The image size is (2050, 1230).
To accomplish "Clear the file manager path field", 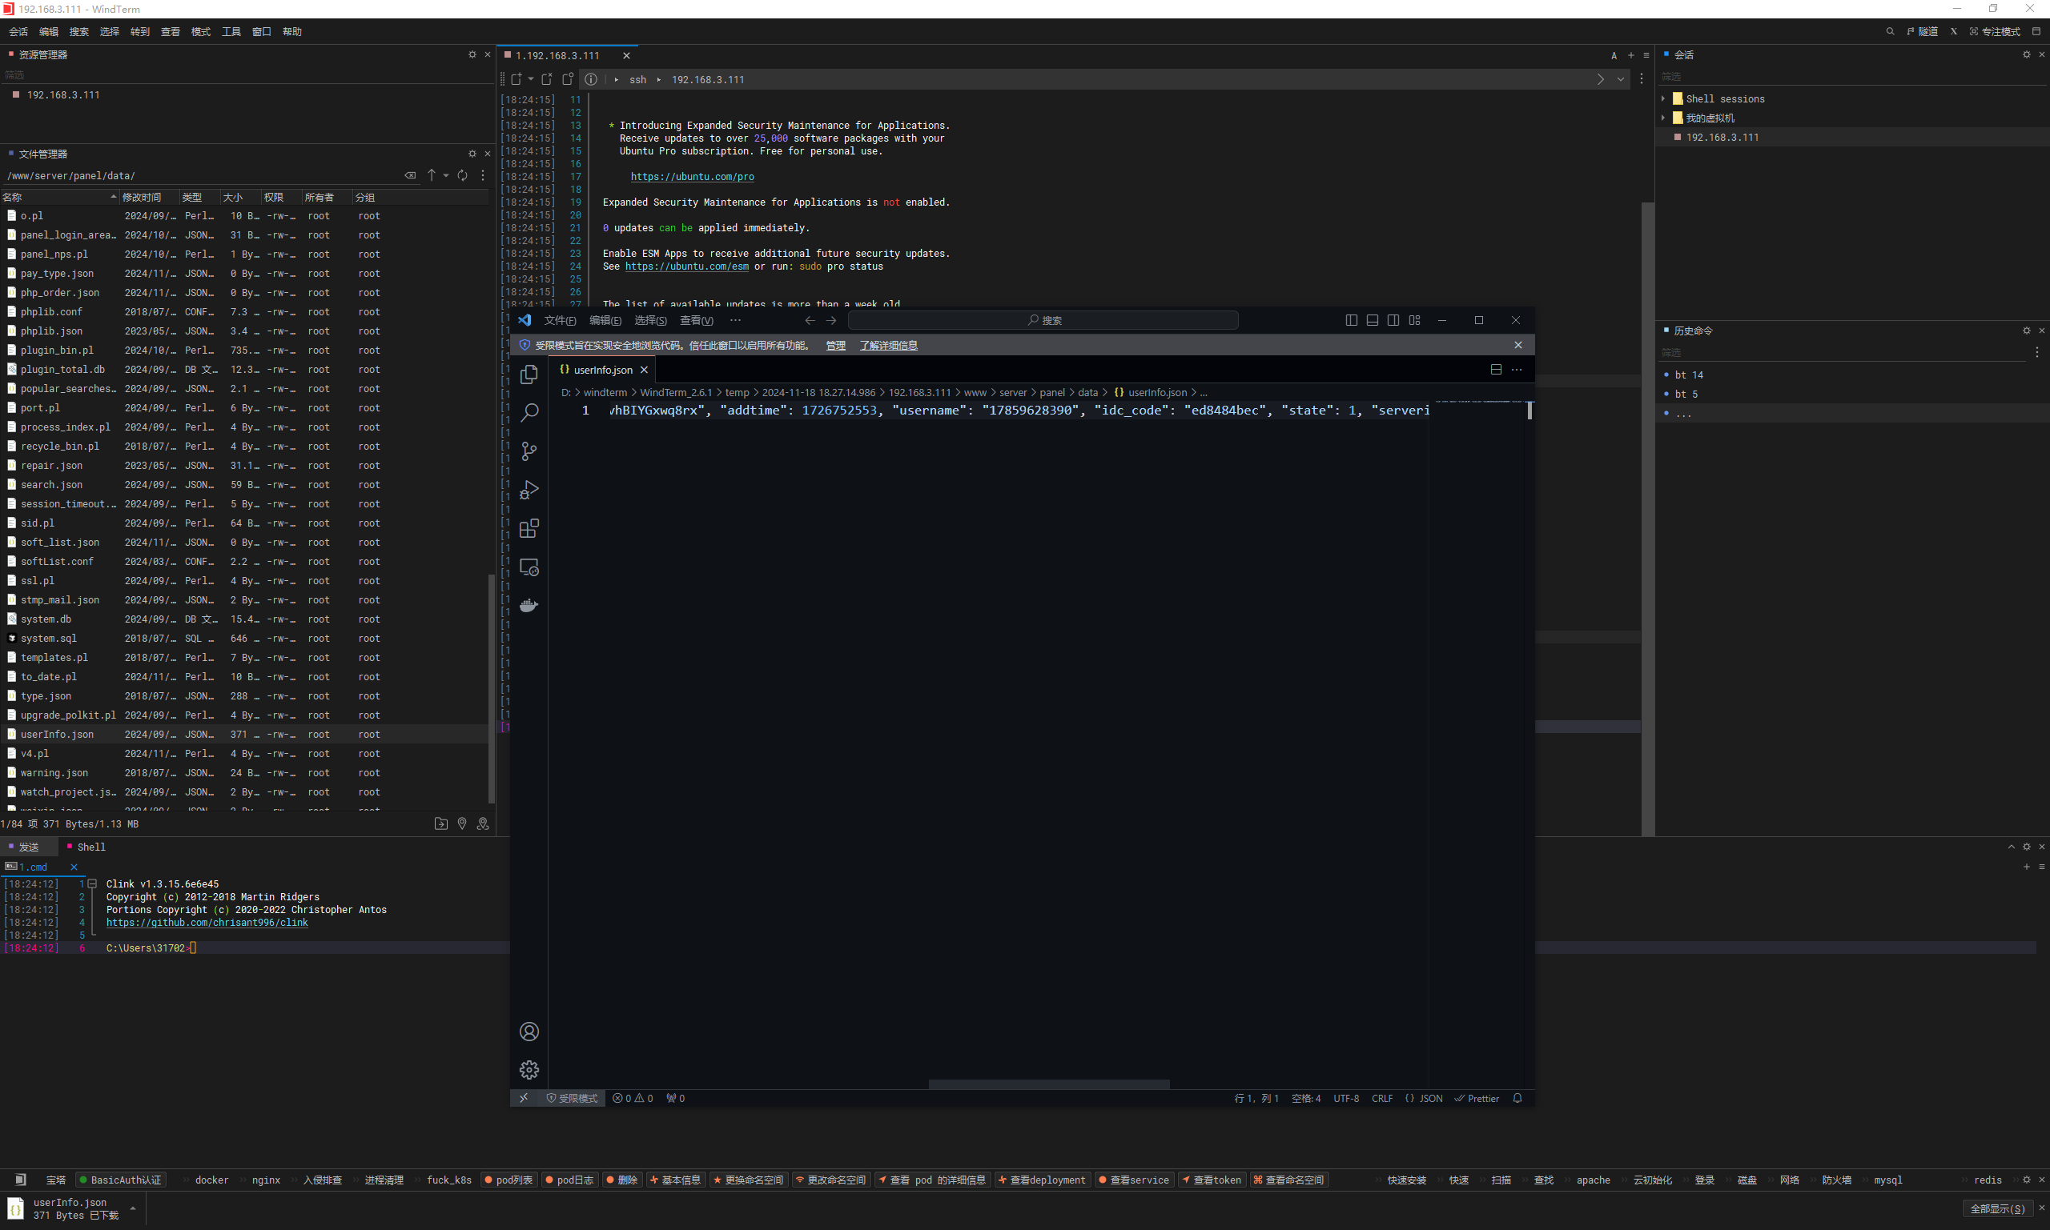I will (x=410, y=175).
